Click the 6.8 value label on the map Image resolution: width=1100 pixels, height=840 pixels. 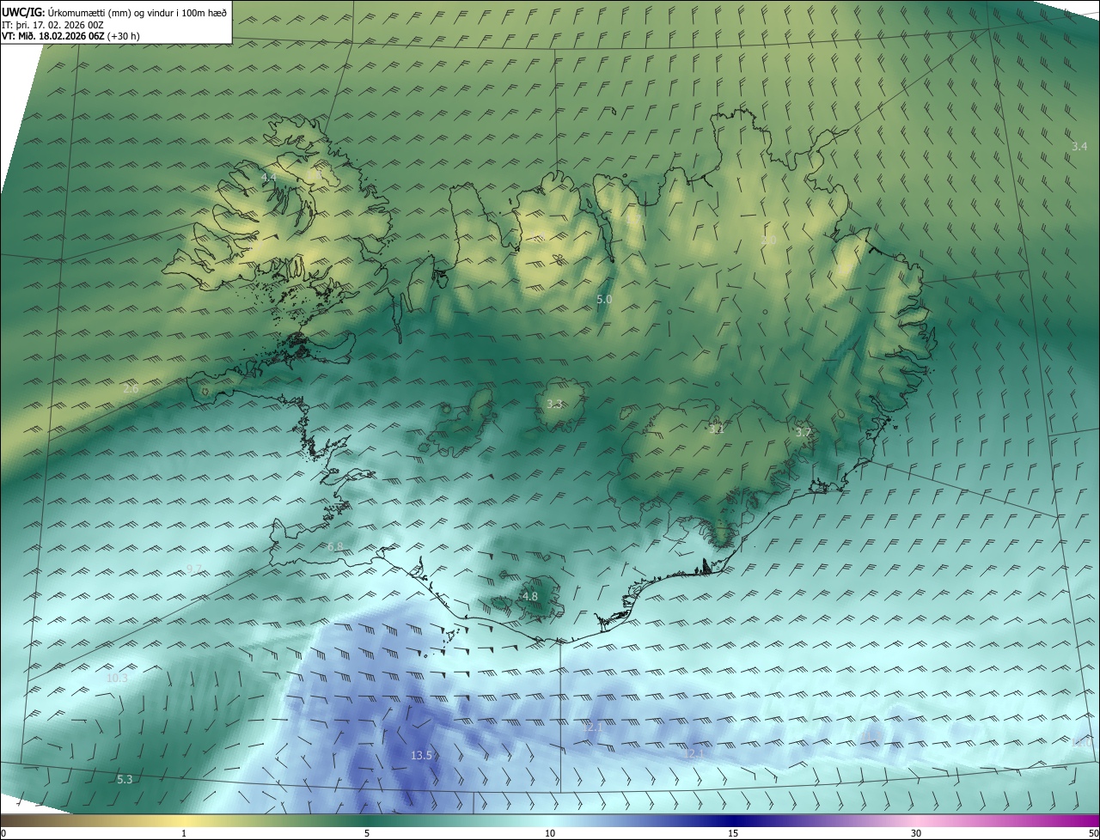point(335,546)
